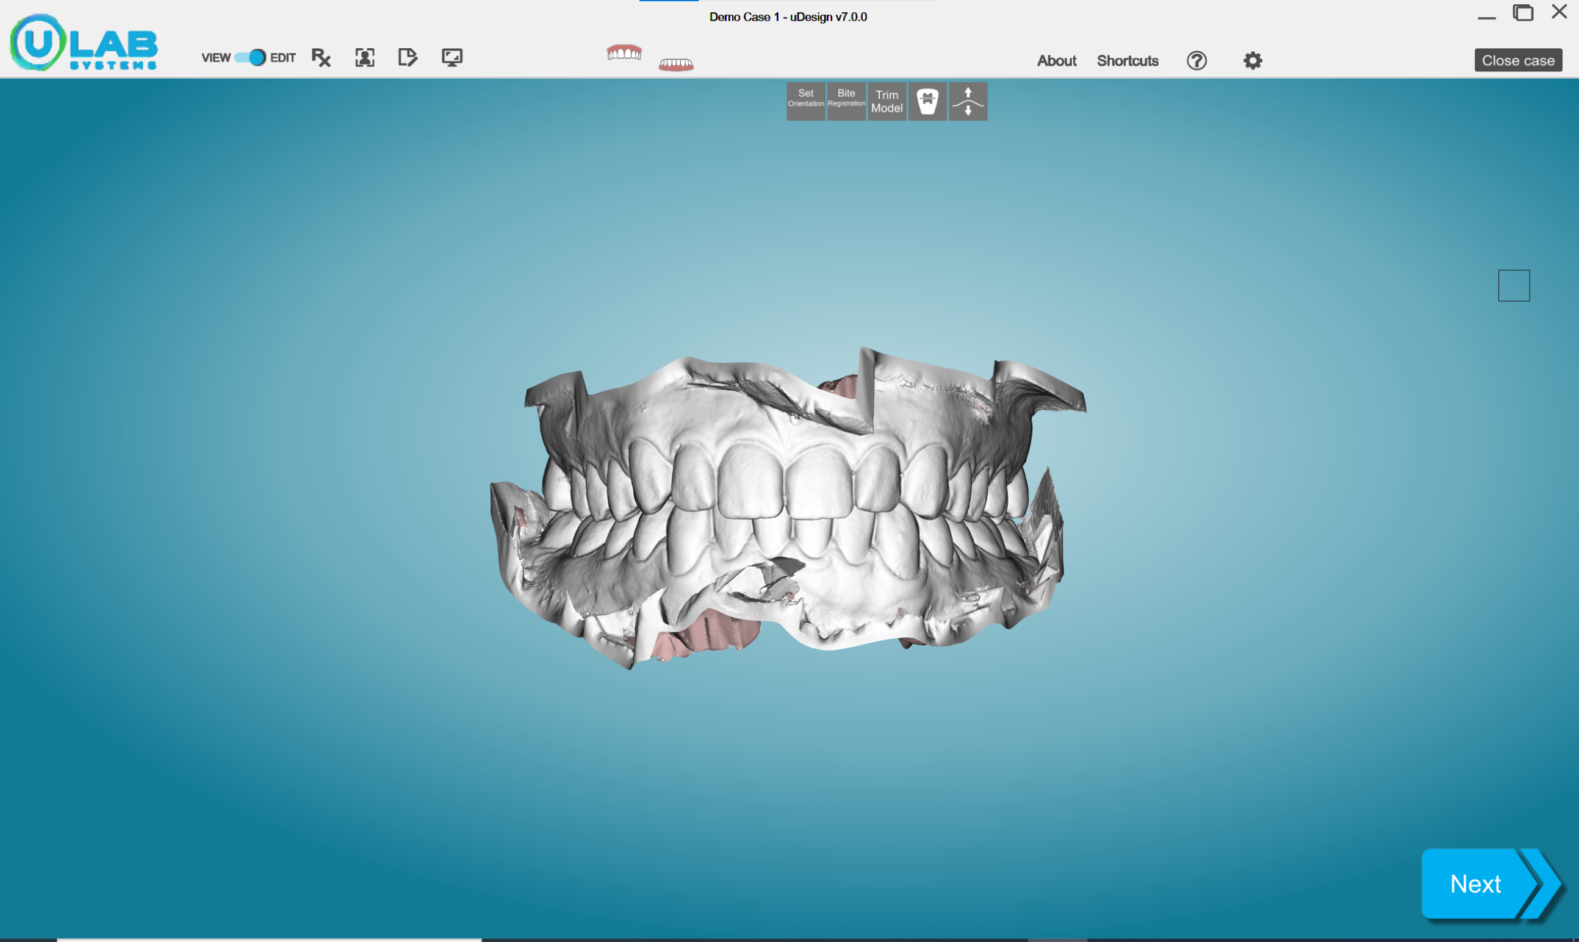Open the About menu
Image resolution: width=1579 pixels, height=942 pixels.
(x=1057, y=61)
